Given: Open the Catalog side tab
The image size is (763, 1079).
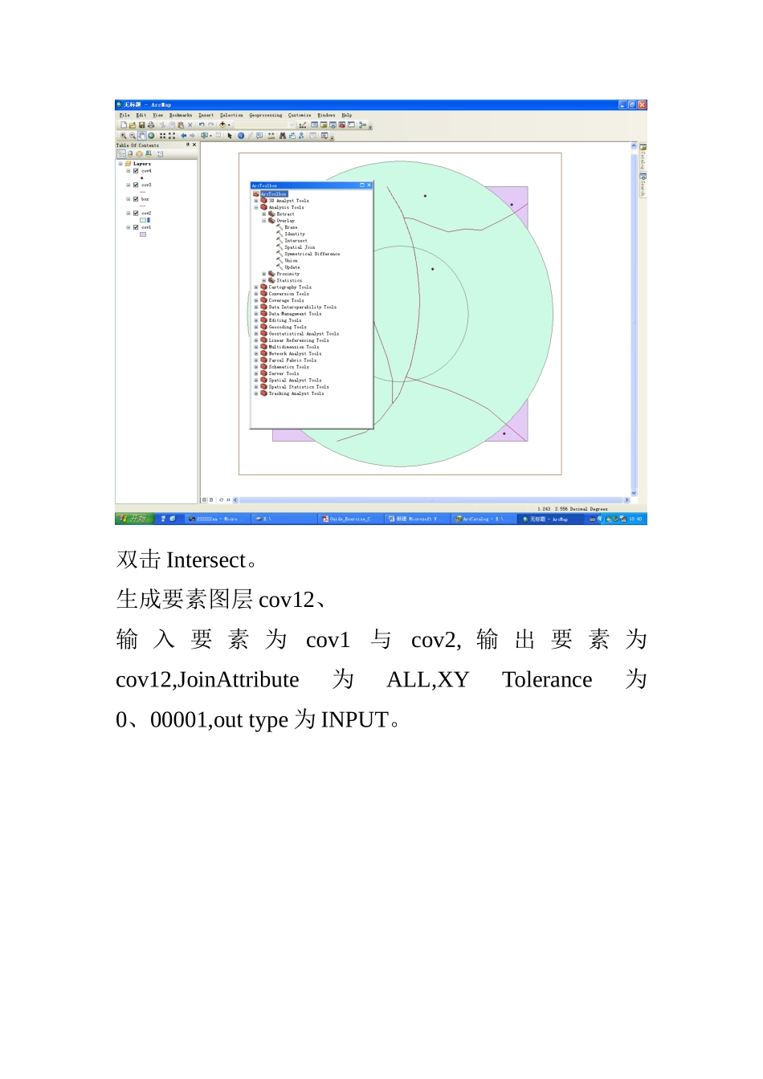Looking at the screenshot, I should [x=643, y=157].
